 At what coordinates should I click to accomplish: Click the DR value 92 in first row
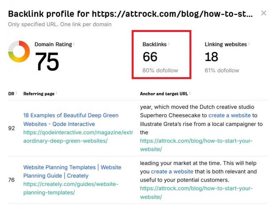pyautogui.click(x=11, y=128)
